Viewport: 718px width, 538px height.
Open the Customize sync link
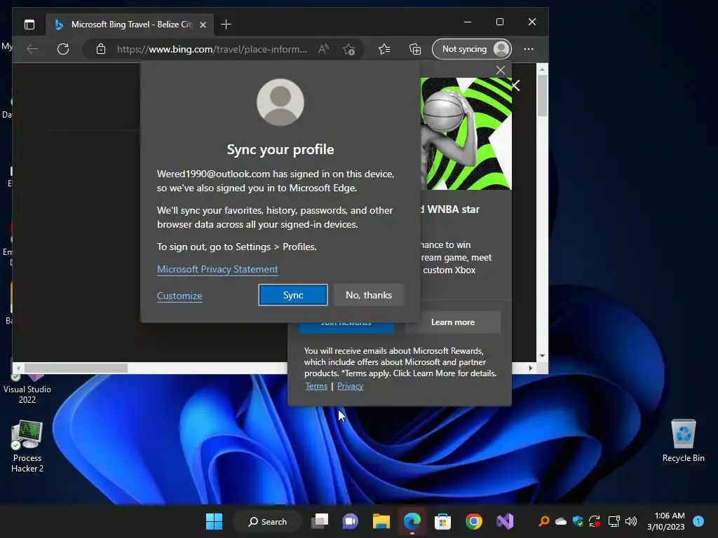[179, 296]
